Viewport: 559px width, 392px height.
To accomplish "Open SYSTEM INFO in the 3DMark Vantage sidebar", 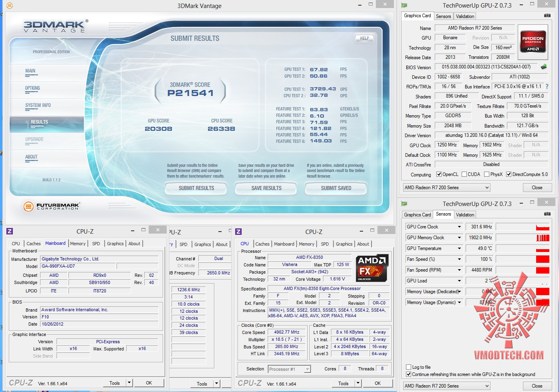I will (38, 105).
